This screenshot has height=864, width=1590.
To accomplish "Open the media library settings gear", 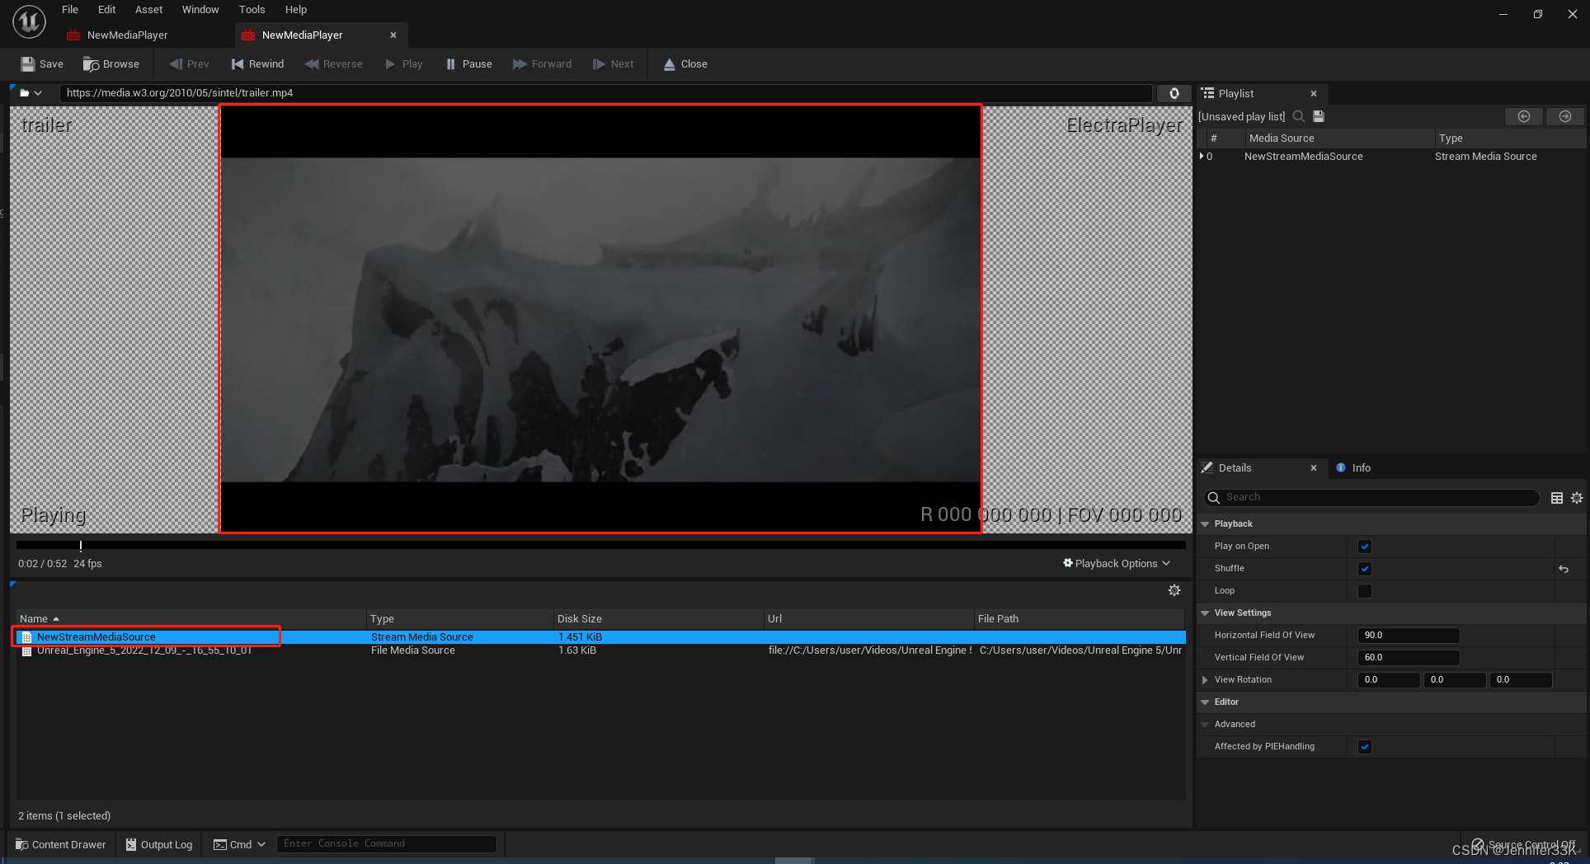I will point(1174,589).
